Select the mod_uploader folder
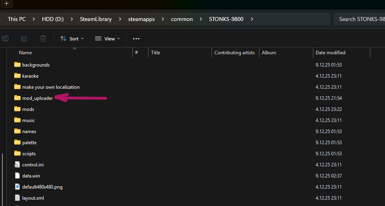Image resolution: width=385 pixels, height=206 pixels. [x=37, y=98]
